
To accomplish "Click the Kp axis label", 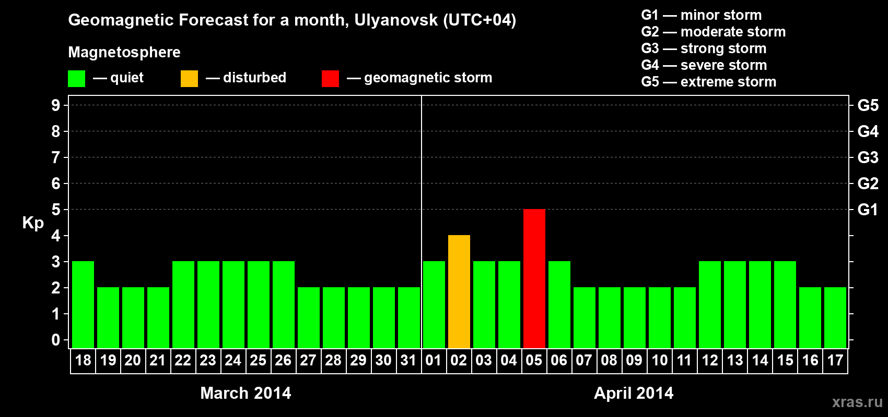I will pyautogui.click(x=33, y=223).
